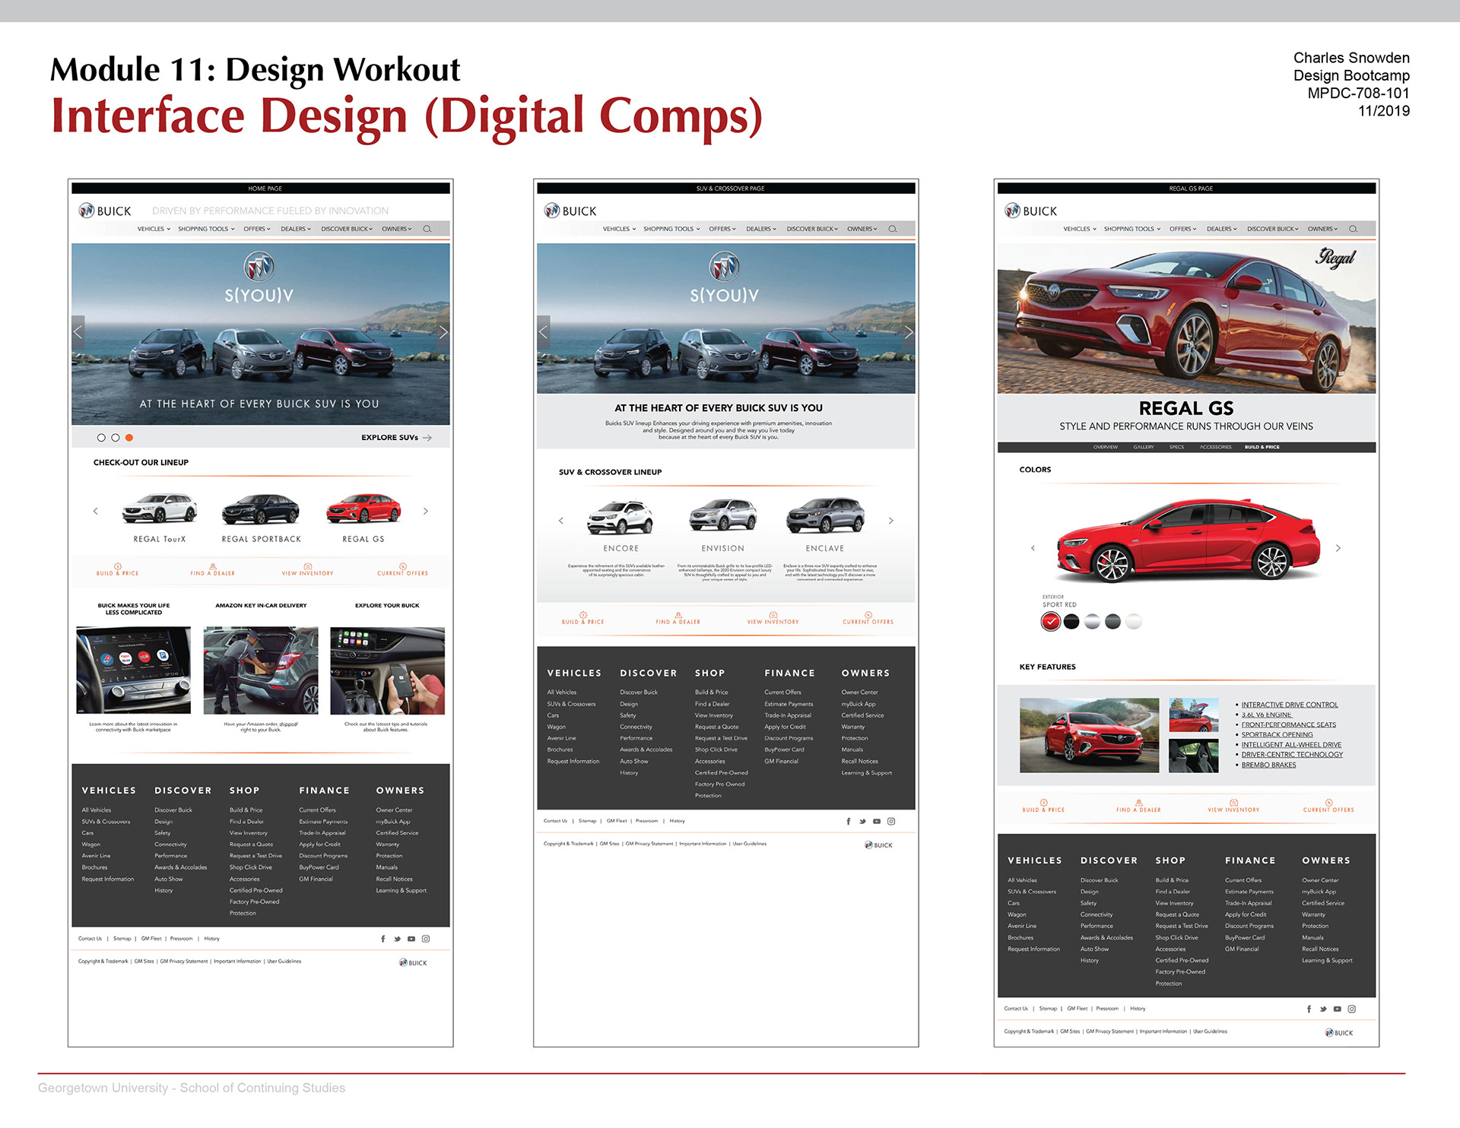Select white exterior color swatch
Screen dimensions: 1460x1128
[x=1134, y=622]
